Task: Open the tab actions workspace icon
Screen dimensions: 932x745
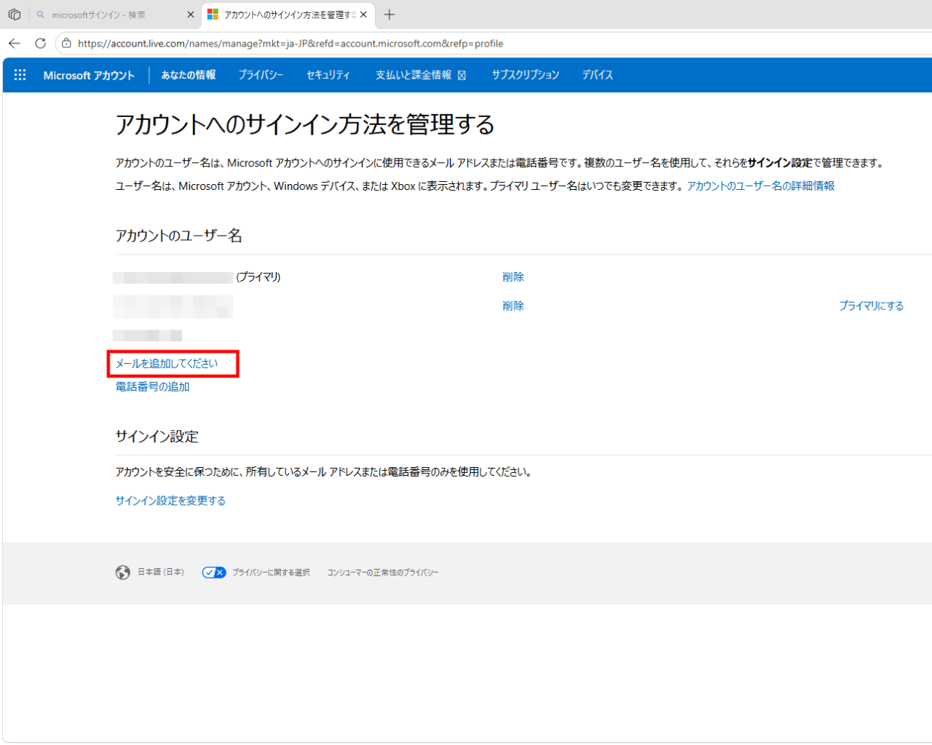Action: (x=15, y=15)
